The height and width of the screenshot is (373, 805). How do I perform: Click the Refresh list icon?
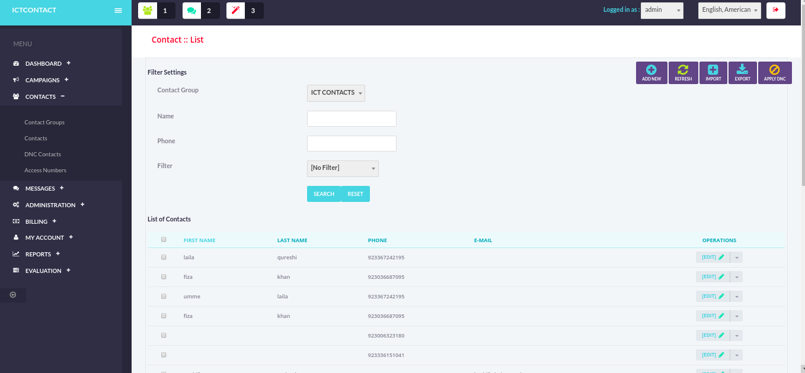(x=683, y=73)
